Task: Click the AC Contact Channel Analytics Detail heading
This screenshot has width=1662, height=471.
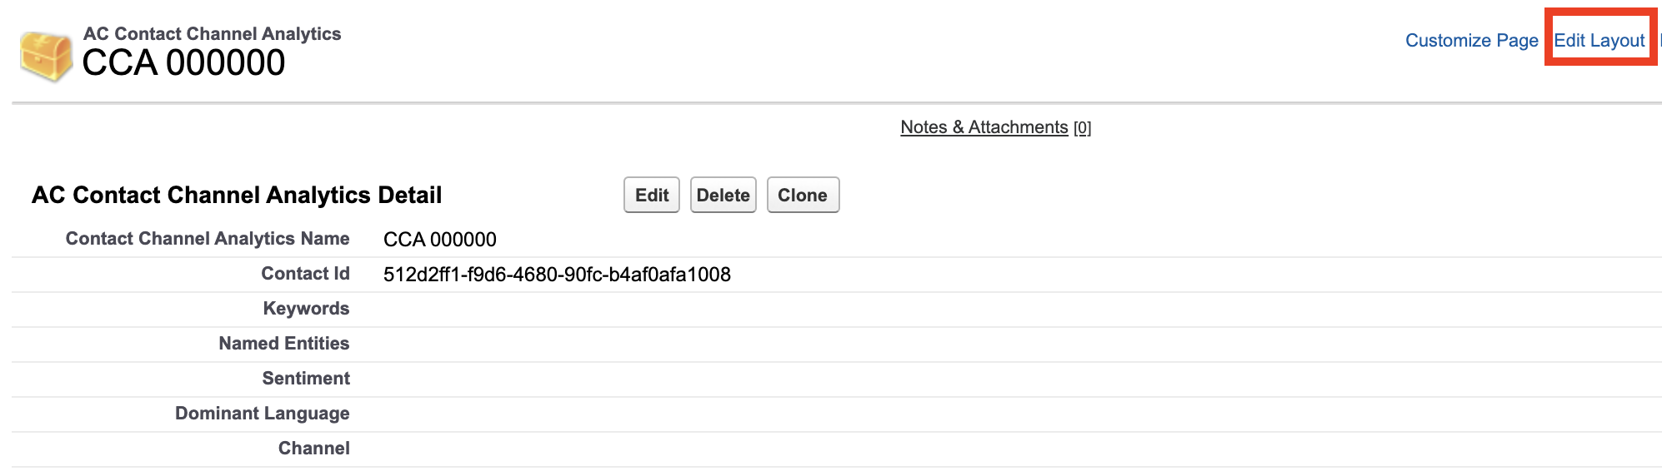Action: 237,195
